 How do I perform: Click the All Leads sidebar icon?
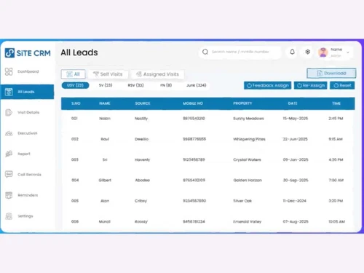click(9, 92)
